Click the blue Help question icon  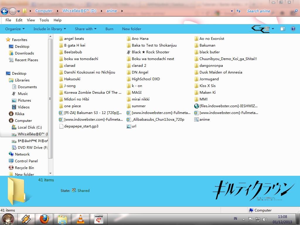[293, 29]
